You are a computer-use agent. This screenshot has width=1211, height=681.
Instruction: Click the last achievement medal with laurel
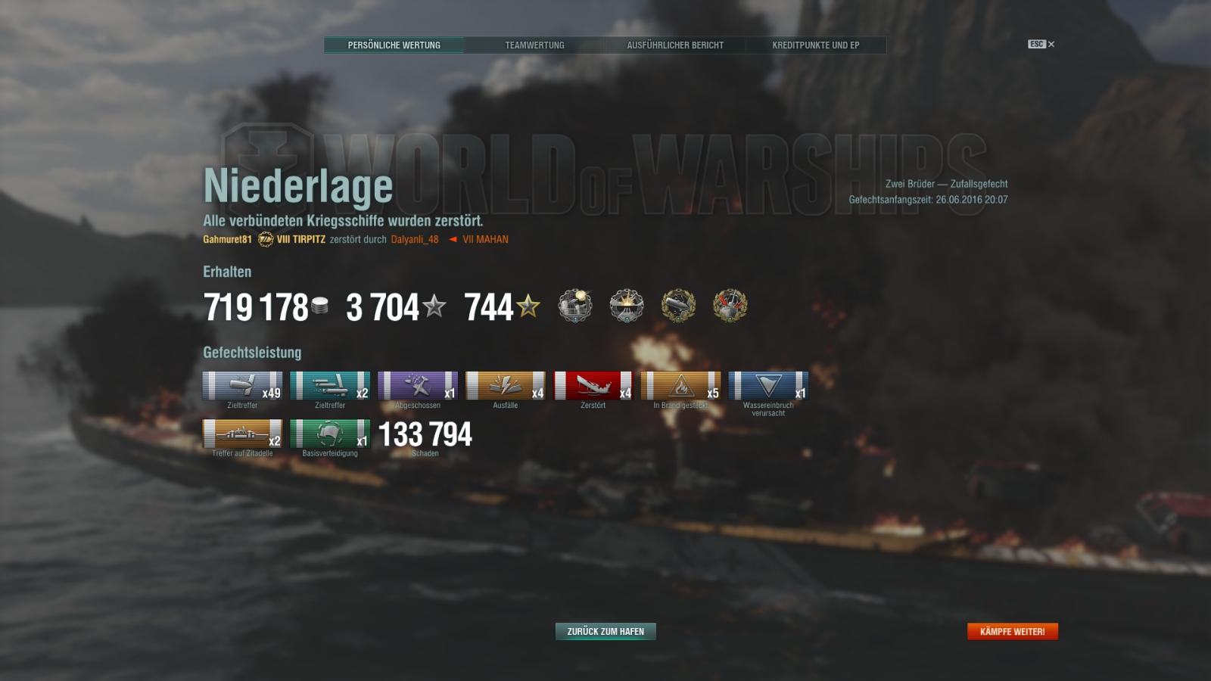click(730, 306)
